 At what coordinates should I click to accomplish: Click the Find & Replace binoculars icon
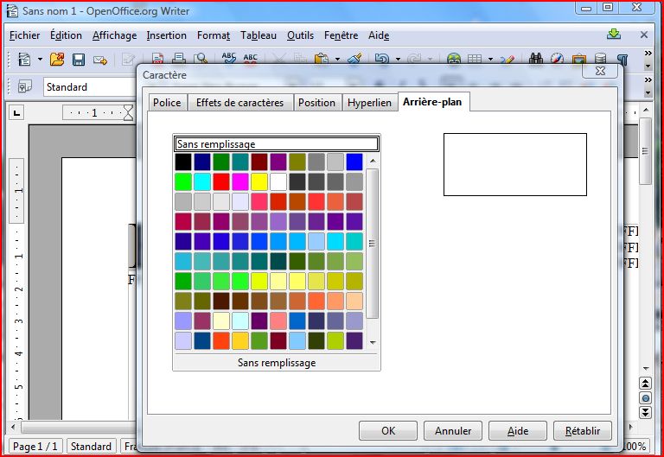(536, 58)
